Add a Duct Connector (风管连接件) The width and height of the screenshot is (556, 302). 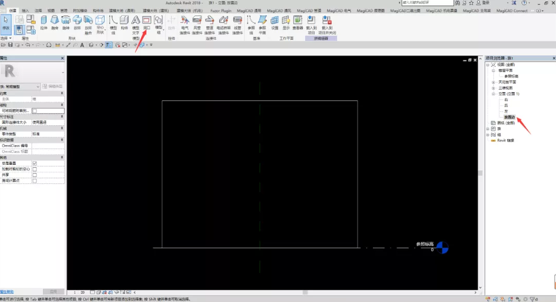[197, 24]
